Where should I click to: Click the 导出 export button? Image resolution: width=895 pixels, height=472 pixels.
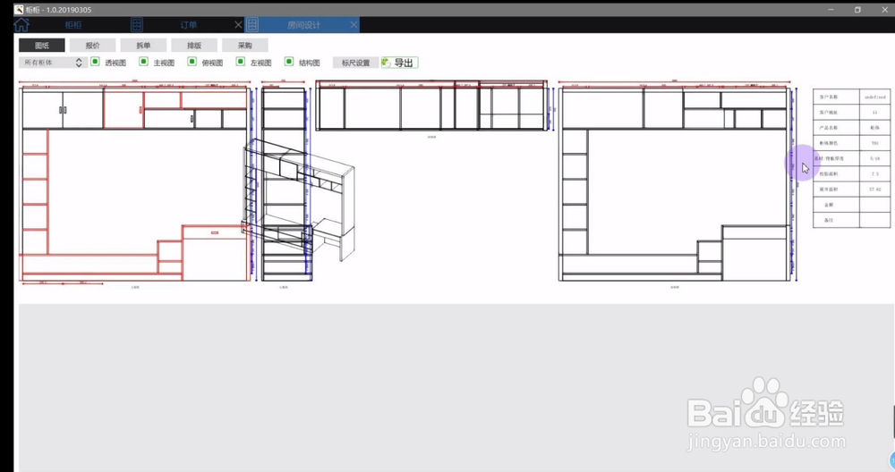[x=399, y=63]
